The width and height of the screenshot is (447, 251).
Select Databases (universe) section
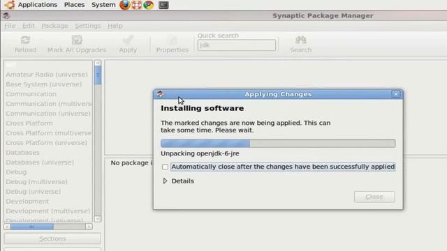click(x=40, y=162)
